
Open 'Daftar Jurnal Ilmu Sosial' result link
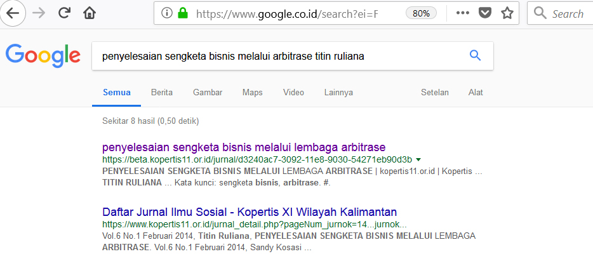click(x=250, y=211)
